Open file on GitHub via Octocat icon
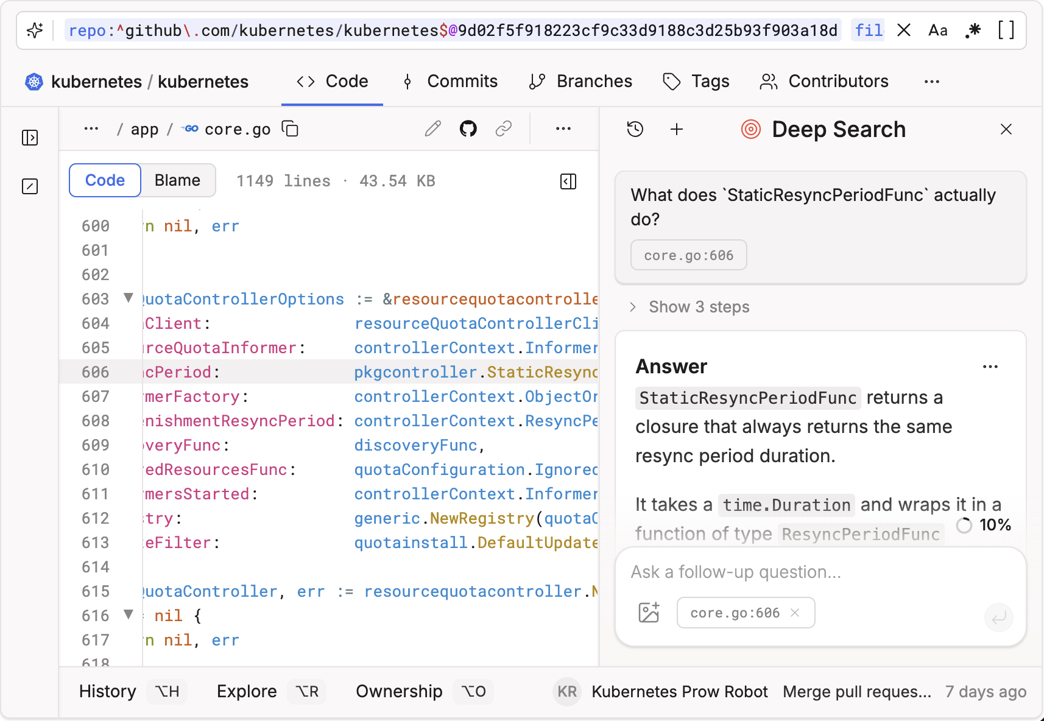 click(x=468, y=129)
